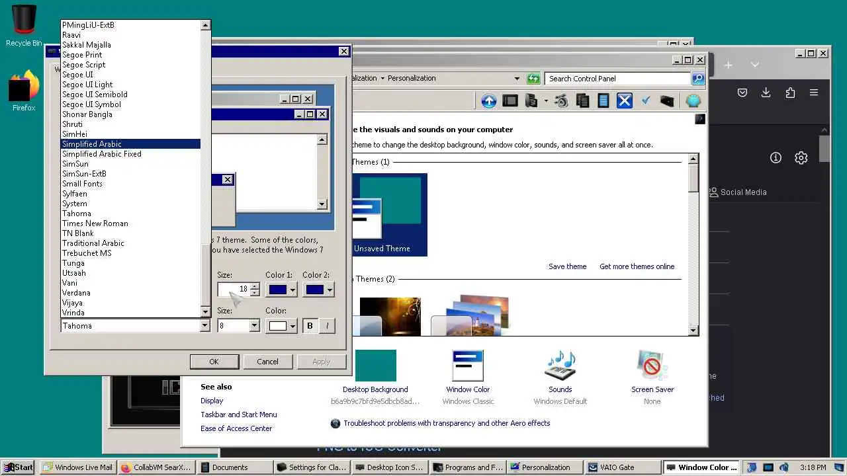Select Simplified Arabic in font list
The width and height of the screenshot is (847, 476).
pyautogui.click(x=130, y=144)
